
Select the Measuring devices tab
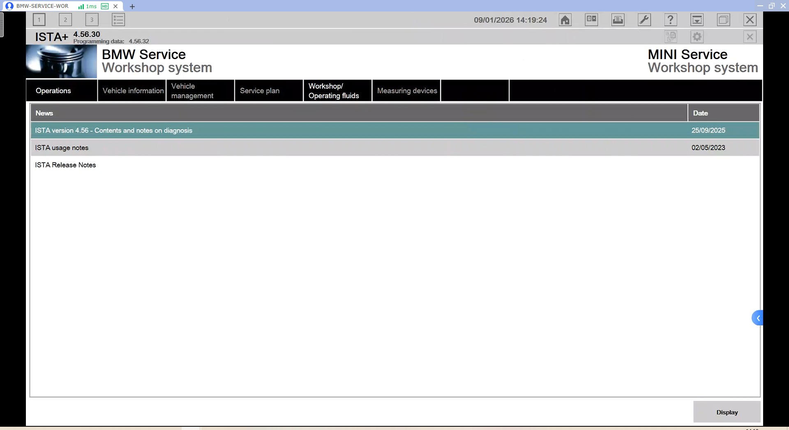(406, 91)
